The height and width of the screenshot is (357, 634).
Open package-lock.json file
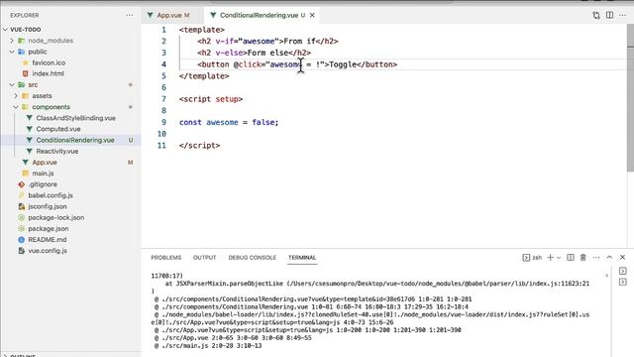click(x=56, y=217)
